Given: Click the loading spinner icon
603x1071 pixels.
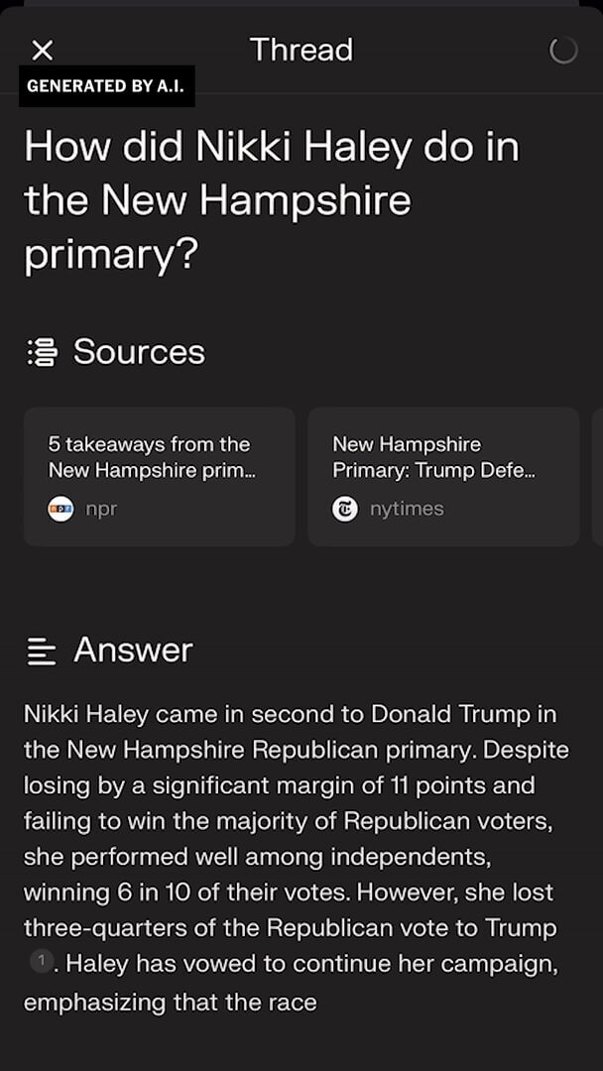Looking at the screenshot, I should tap(563, 51).
